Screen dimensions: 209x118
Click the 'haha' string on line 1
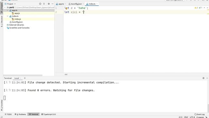(x=82, y=8)
